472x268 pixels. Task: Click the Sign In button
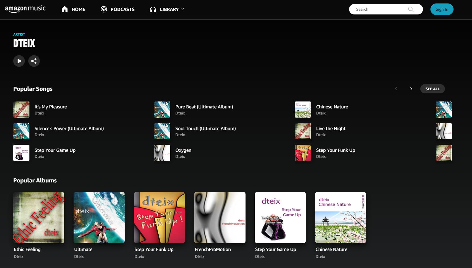(442, 9)
